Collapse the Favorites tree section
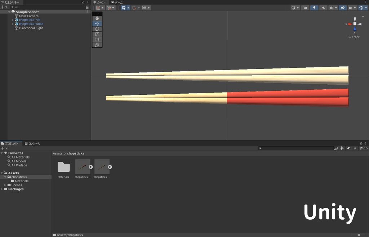The width and height of the screenshot is (369, 237). (2, 153)
